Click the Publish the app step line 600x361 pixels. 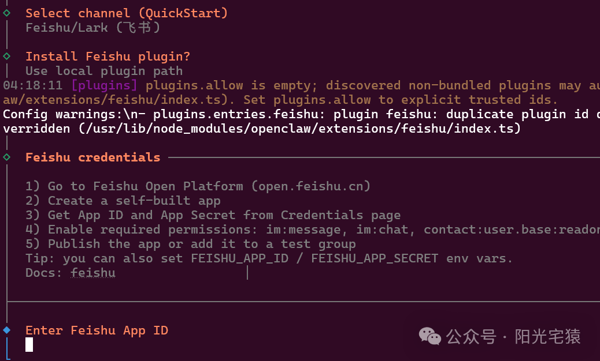pos(191,244)
